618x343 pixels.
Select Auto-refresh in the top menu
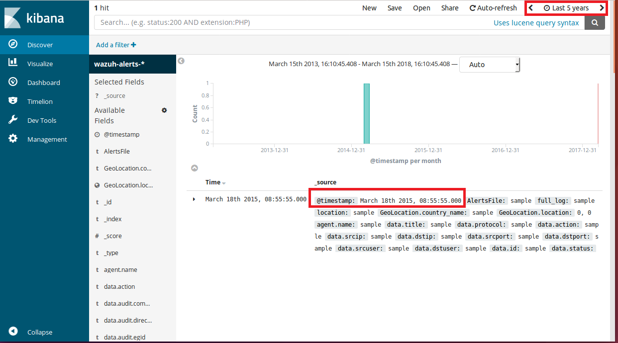point(493,8)
